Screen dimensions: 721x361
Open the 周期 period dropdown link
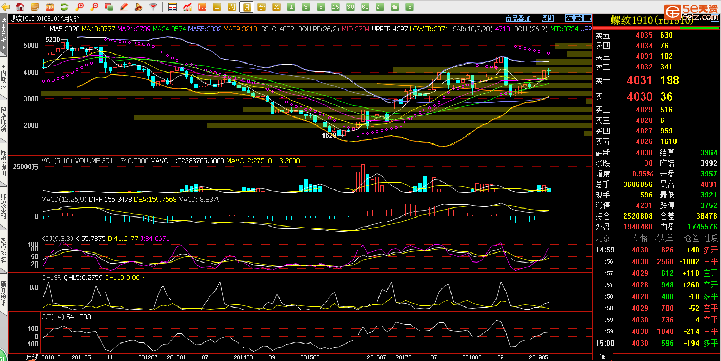tap(548, 18)
